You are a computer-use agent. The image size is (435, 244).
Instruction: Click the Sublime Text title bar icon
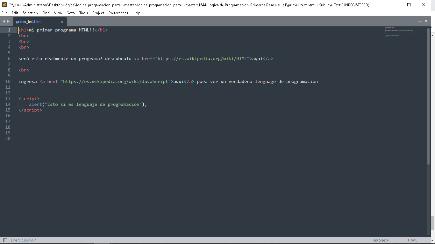coord(4,5)
